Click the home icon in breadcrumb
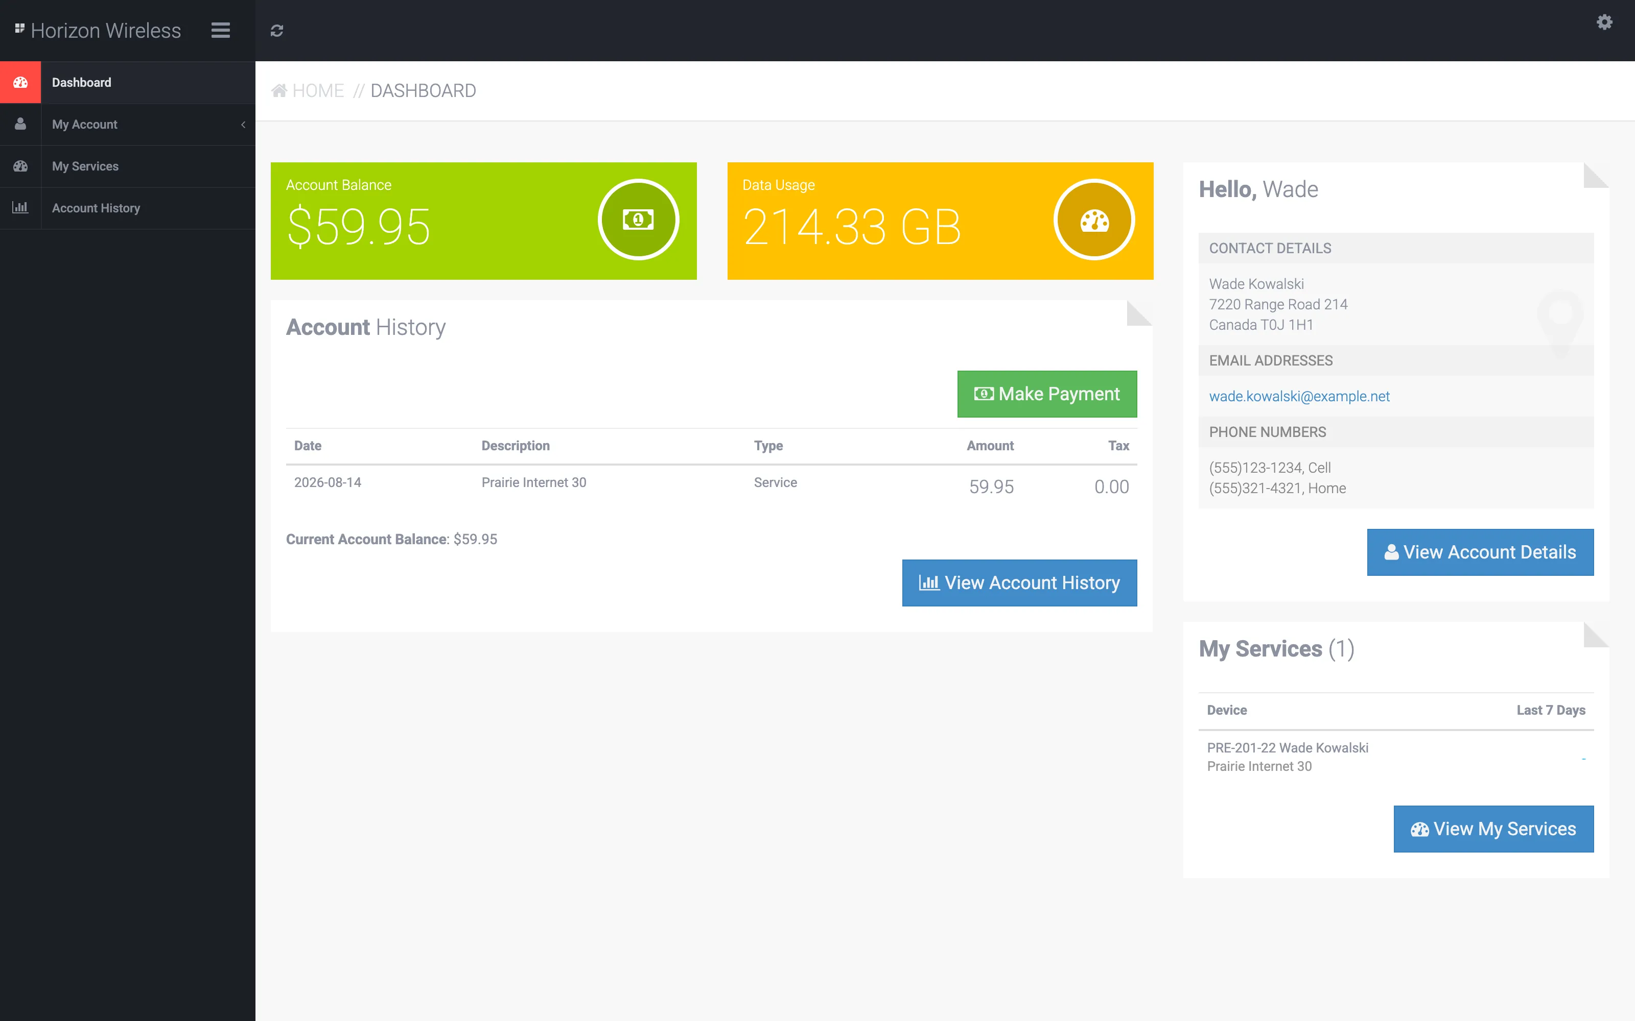 pos(279,90)
